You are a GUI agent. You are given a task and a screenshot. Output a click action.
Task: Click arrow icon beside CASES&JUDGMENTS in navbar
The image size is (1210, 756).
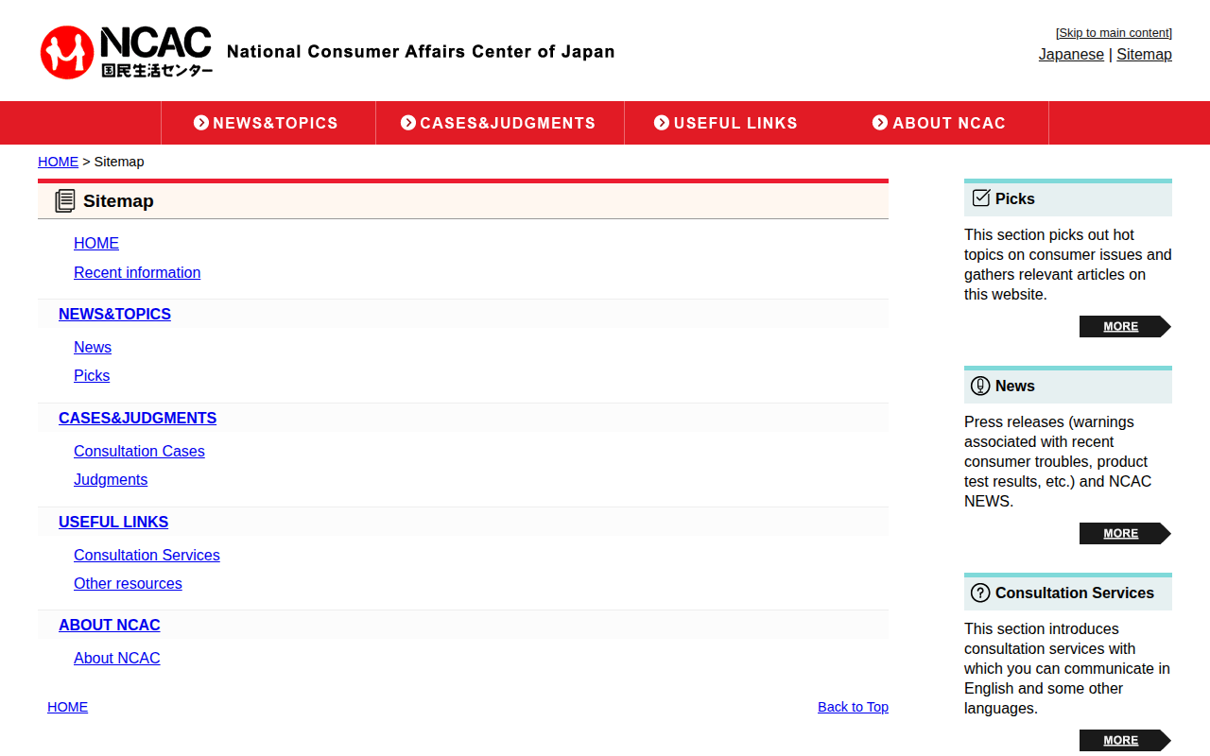(x=408, y=123)
